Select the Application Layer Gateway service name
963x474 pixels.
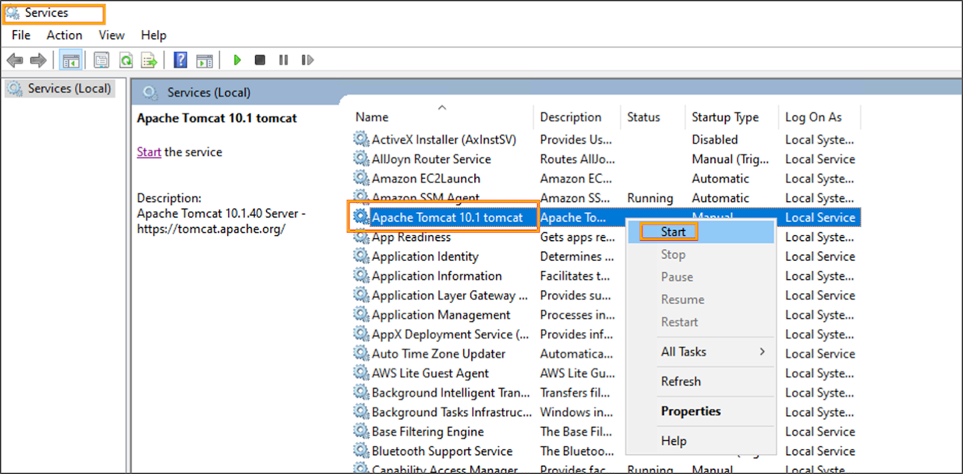tap(450, 295)
